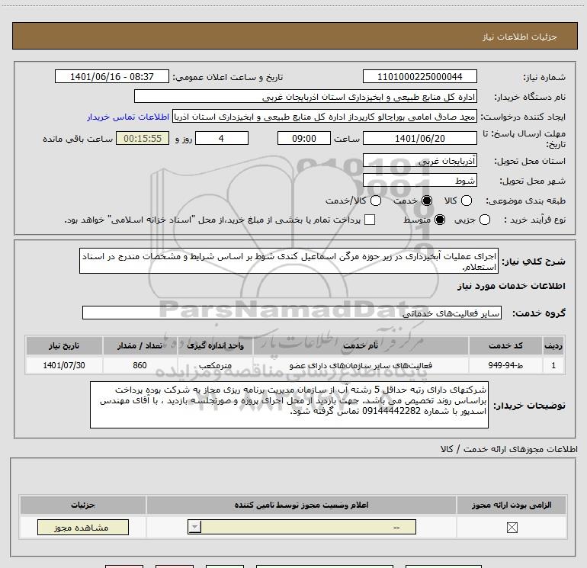The image size is (587, 568).
Task: Click the اطلاعات خدمات مورد نیاز heading
Action: [511, 286]
